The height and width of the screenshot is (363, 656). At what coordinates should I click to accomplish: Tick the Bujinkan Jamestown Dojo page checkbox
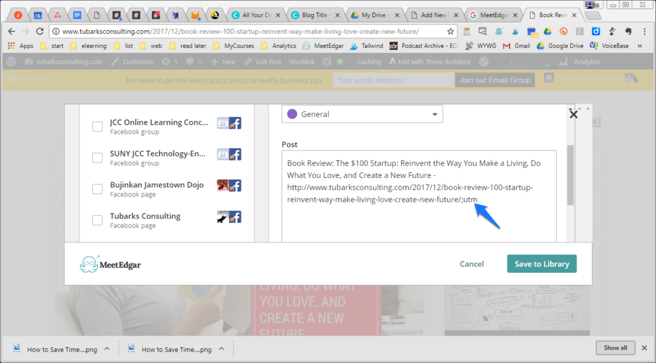click(97, 190)
